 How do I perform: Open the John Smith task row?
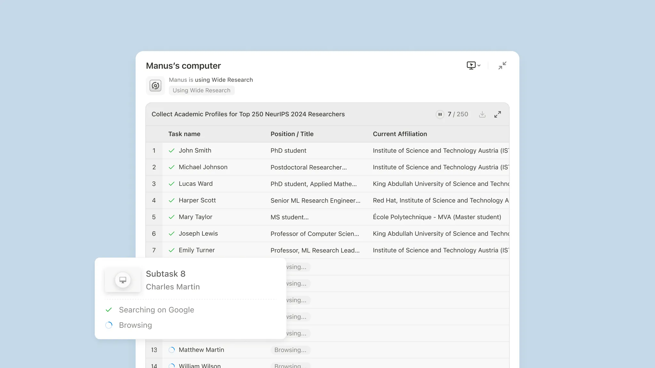(x=327, y=150)
